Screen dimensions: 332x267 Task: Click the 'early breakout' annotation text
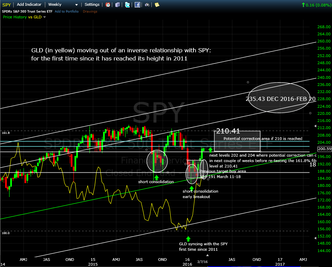coord(196,197)
